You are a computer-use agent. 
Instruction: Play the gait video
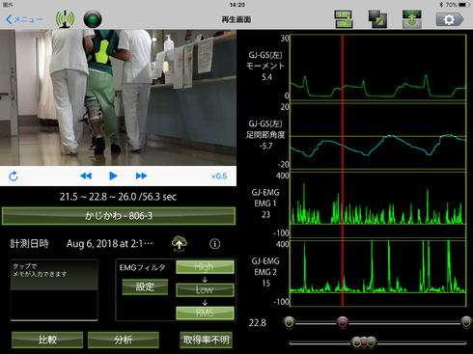coord(113,176)
